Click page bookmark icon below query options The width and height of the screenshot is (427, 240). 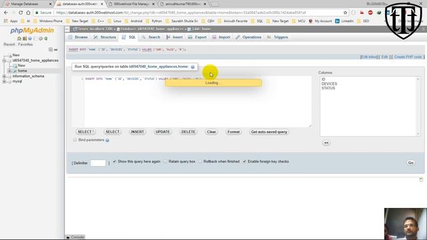(421, 179)
